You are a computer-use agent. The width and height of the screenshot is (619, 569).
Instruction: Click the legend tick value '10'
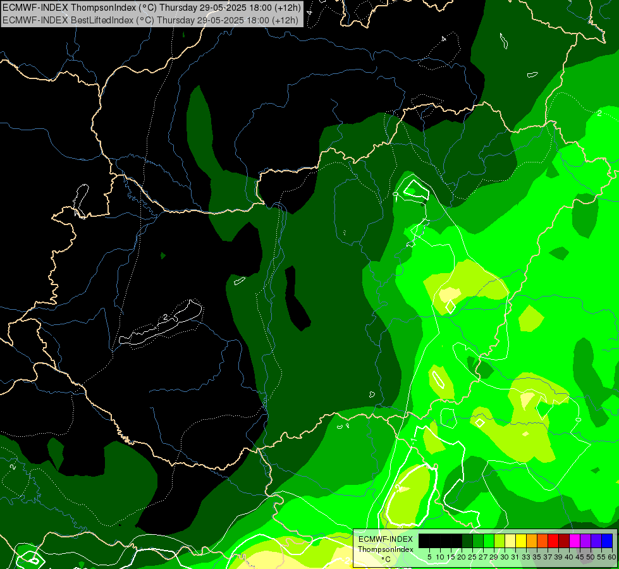pyautogui.click(x=440, y=557)
